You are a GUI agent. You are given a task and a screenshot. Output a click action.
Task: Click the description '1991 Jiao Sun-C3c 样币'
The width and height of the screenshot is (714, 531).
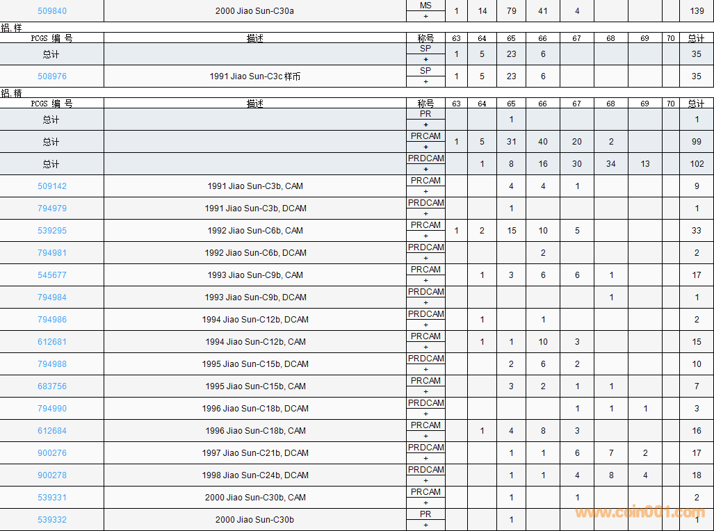pos(254,76)
